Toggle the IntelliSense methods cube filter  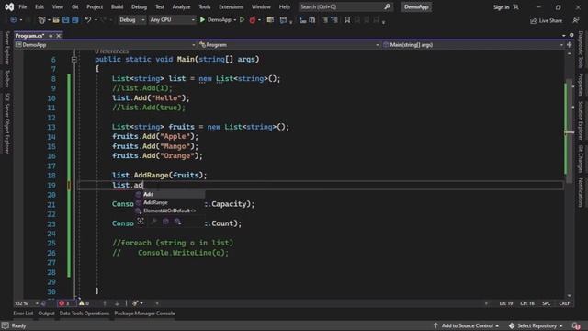165,222
